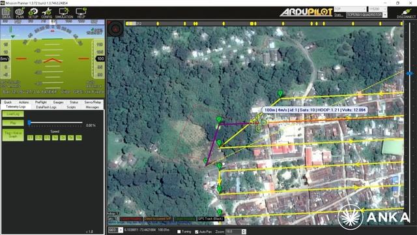Open the TCP connection type dropdown
Screen dimensions: 417x235
coord(351,9)
